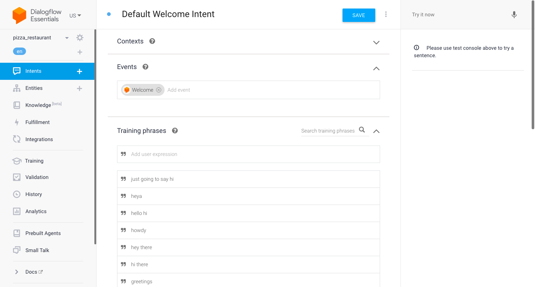535x287 pixels.
Task: Click the Welcome event chip
Action: point(143,90)
